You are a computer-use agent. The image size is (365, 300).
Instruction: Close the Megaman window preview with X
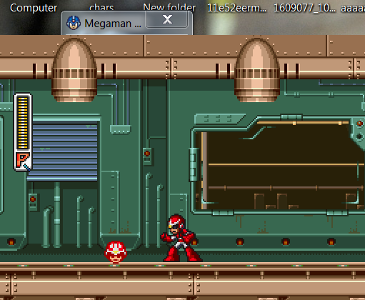167,19
